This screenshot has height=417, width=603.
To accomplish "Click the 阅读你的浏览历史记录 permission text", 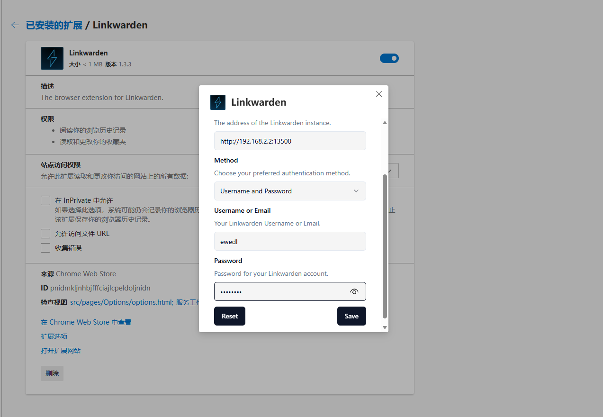I will pyautogui.click(x=93, y=130).
